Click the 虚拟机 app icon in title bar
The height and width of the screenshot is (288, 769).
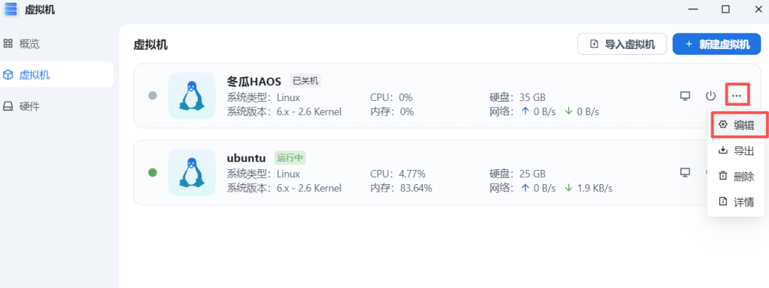(x=11, y=10)
